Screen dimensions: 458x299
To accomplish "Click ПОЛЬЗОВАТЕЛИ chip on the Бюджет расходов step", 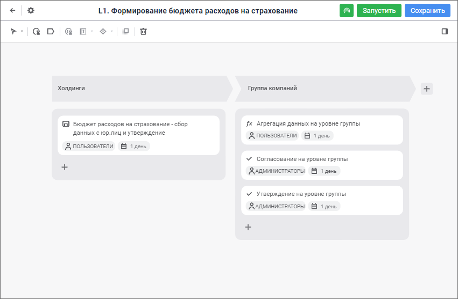I will [x=89, y=147].
